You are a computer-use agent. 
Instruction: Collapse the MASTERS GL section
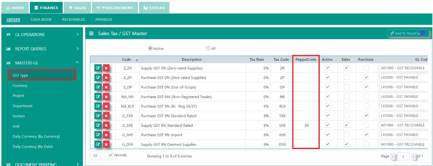(42, 63)
